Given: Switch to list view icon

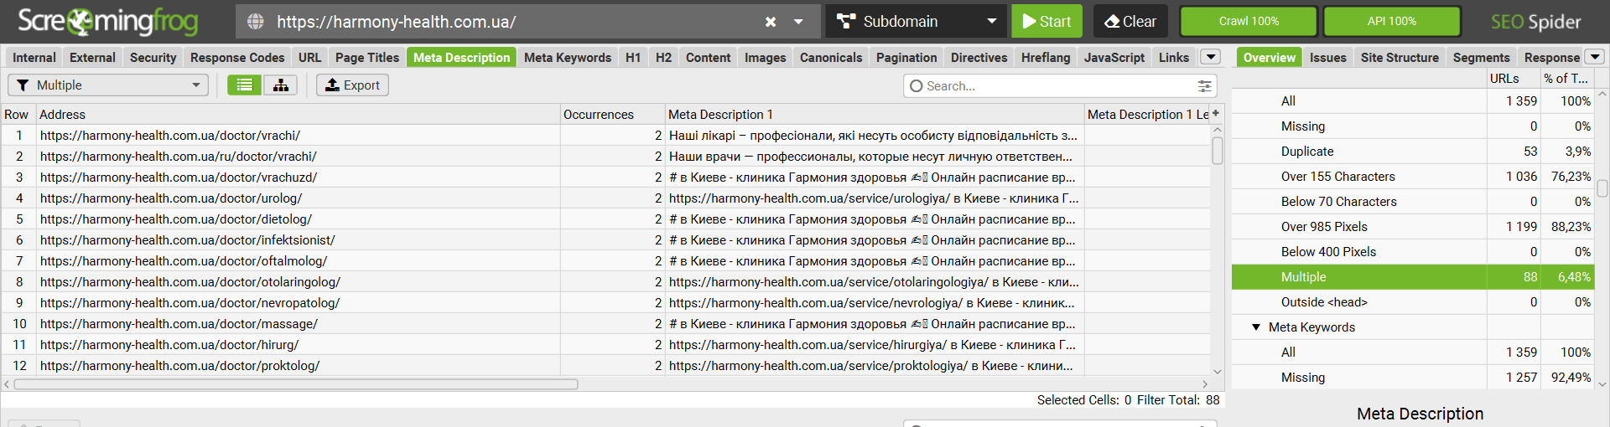Looking at the screenshot, I should pyautogui.click(x=244, y=85).
